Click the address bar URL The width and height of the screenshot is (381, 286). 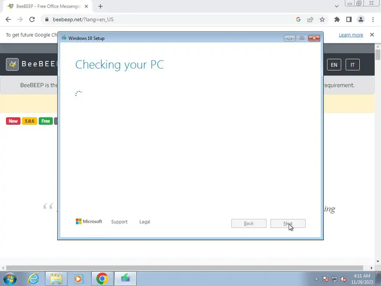point(83,19)
